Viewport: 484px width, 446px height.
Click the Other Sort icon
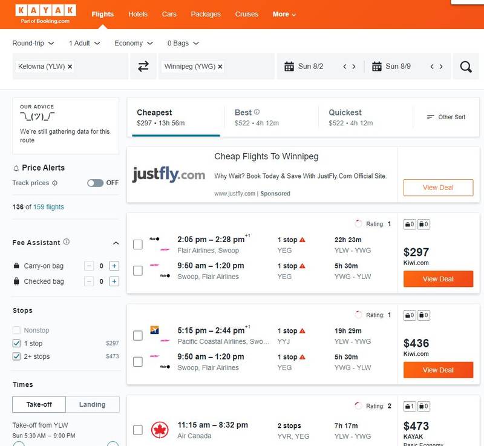(430, 117)
